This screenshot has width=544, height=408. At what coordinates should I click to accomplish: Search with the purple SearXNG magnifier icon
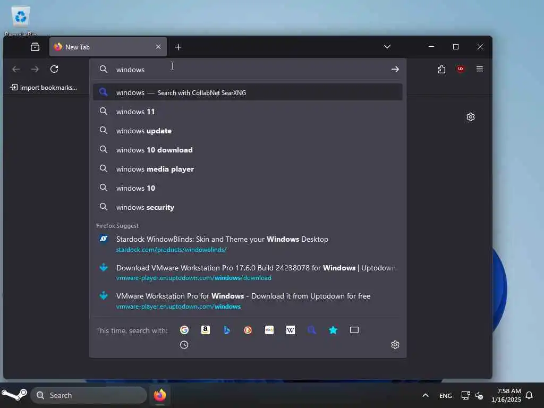pos(311,330)
